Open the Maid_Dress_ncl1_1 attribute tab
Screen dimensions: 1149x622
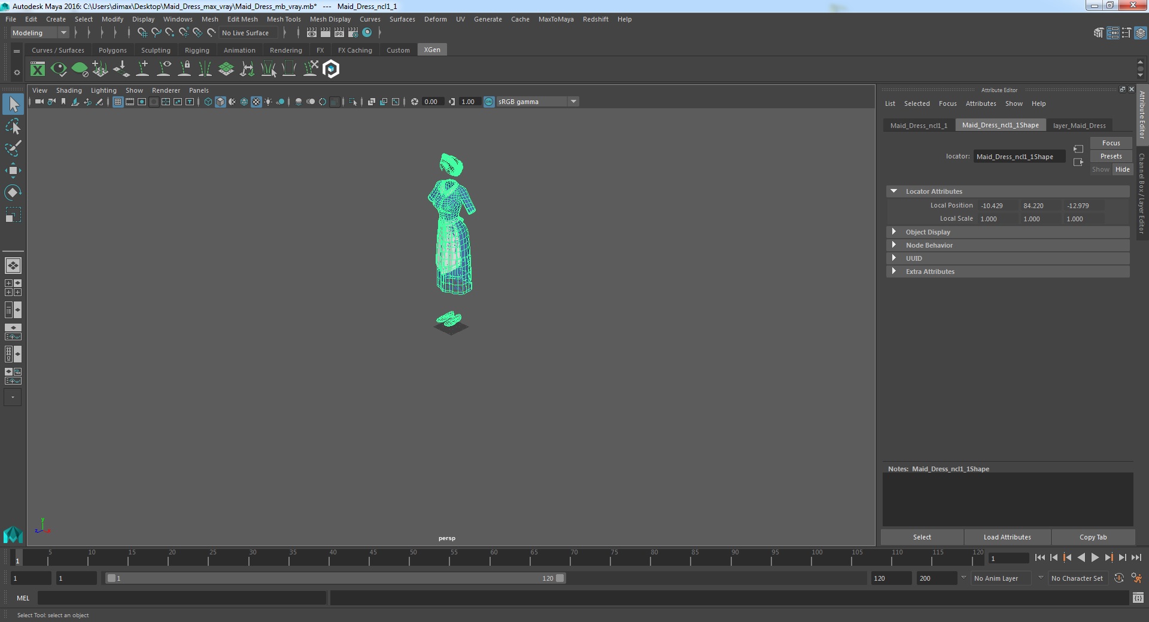pos(919,126)
